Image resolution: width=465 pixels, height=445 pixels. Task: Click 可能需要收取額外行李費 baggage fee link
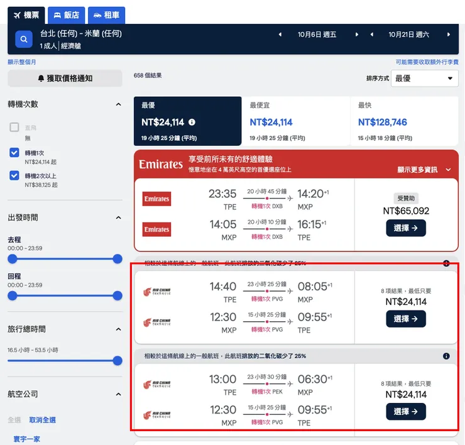(x=427, y=62)
